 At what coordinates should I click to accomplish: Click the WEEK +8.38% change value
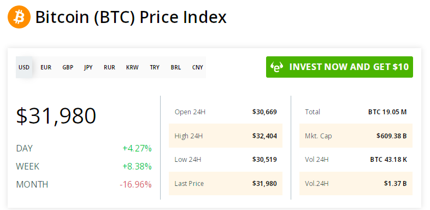[x=137, y=166]
